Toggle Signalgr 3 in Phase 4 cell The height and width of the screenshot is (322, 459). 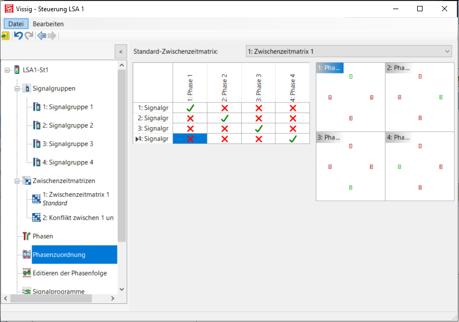(x=292, y=128)
